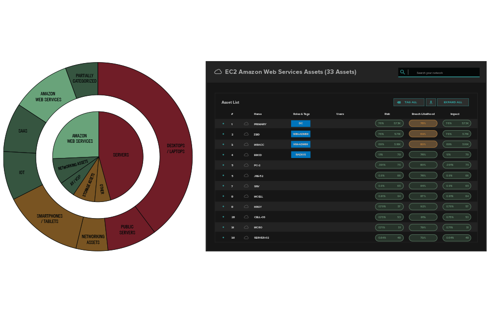This screenshot has height=313, width=490.
Task: Select the inner pie Networking Assets slice
Action: pyautogui.click(x=73, y=165)
